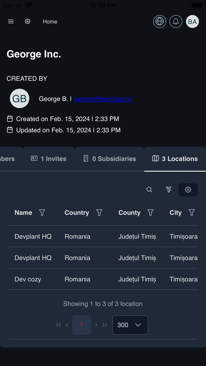Viewport: 206px width, 366px height.
Task: Open settings gear in top bar
Action: click(x=28, y=22)
